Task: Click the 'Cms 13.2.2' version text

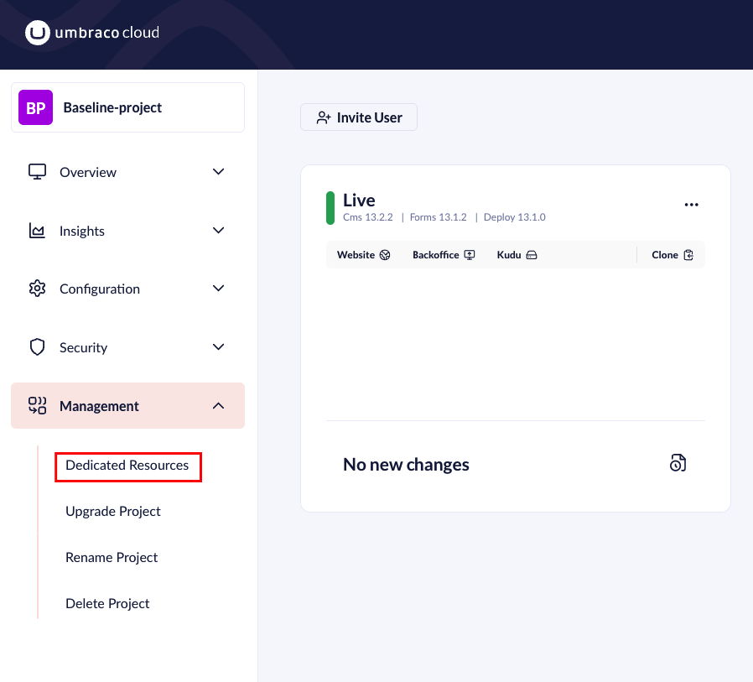Action: pos(368,217)
